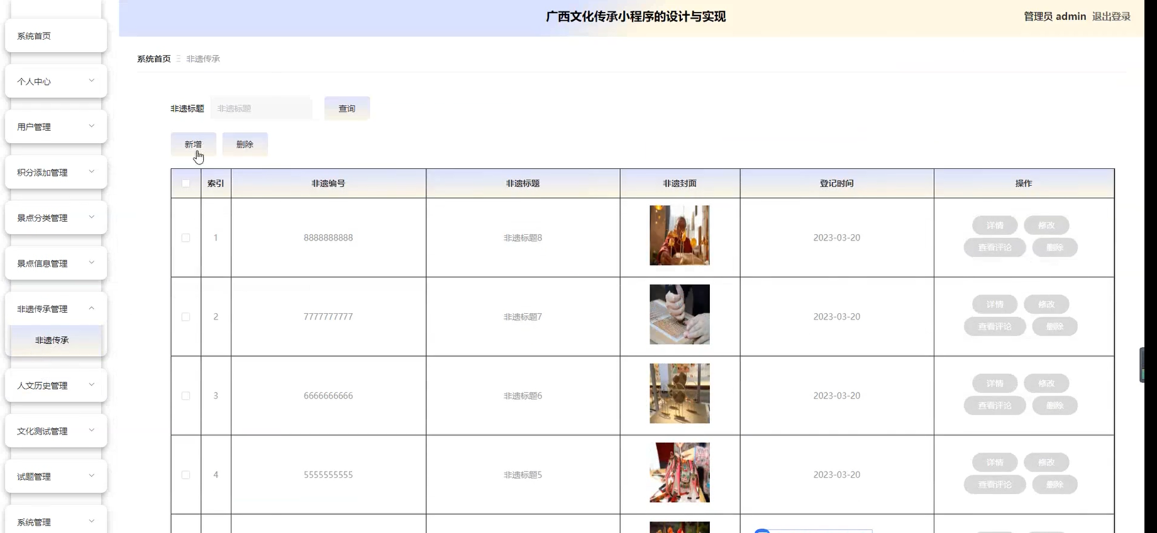The image size is (1157, 533).
Task: Click 查看评论 for row 8888888888
Action: (x=995, y=247)
